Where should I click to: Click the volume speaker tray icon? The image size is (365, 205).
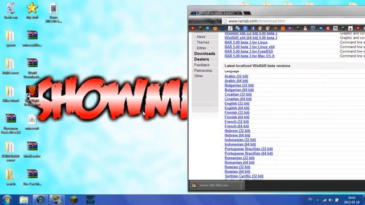(330, 200)
